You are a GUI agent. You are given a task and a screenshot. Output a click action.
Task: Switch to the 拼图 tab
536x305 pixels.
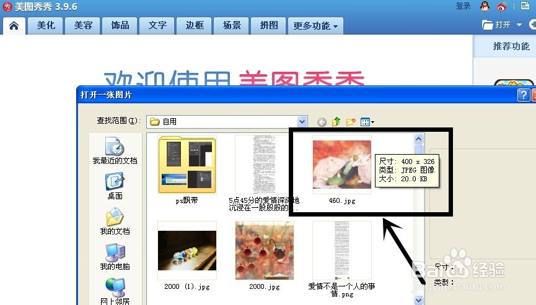[x=269, y=25]
